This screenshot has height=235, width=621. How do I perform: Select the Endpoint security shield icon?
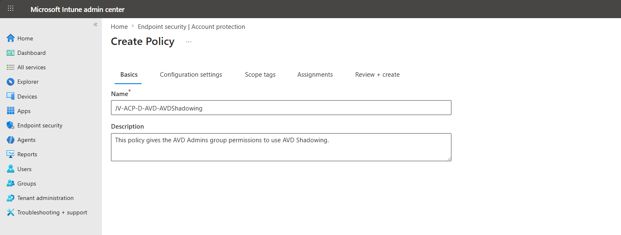point(11,125)
